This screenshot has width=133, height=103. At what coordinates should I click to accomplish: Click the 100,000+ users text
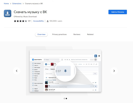56,21
